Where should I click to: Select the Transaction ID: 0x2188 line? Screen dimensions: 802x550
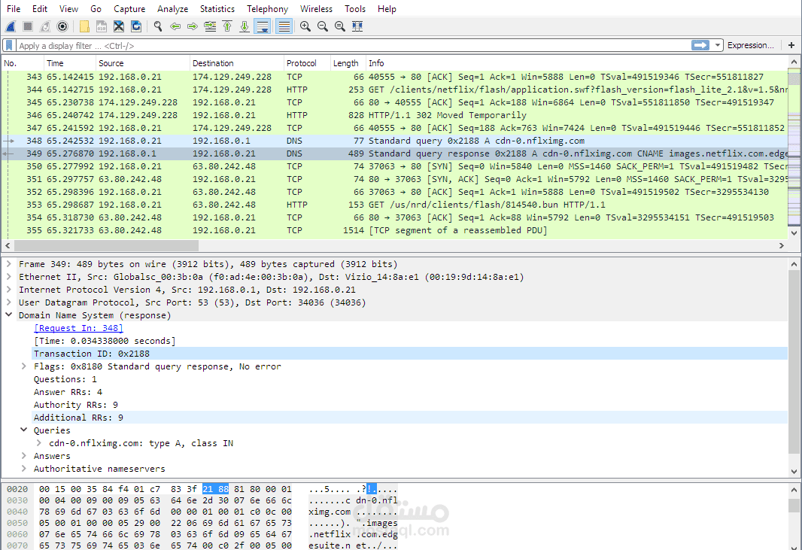409,354
